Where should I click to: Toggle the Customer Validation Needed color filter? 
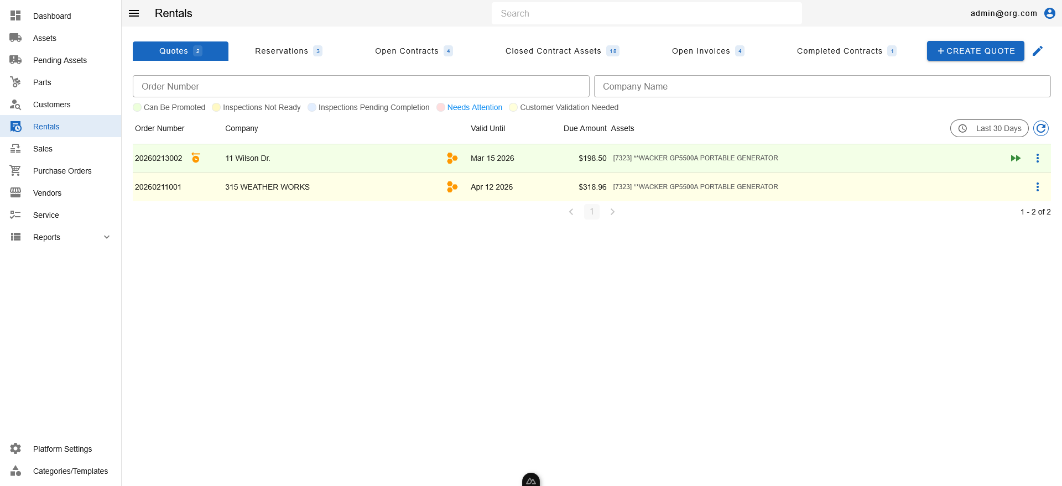[564, 107]
